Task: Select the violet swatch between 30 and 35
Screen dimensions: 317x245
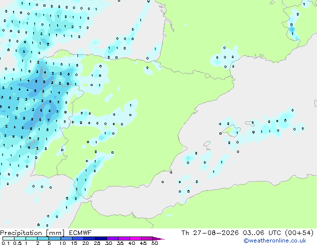Action: (x=112, y=238)
